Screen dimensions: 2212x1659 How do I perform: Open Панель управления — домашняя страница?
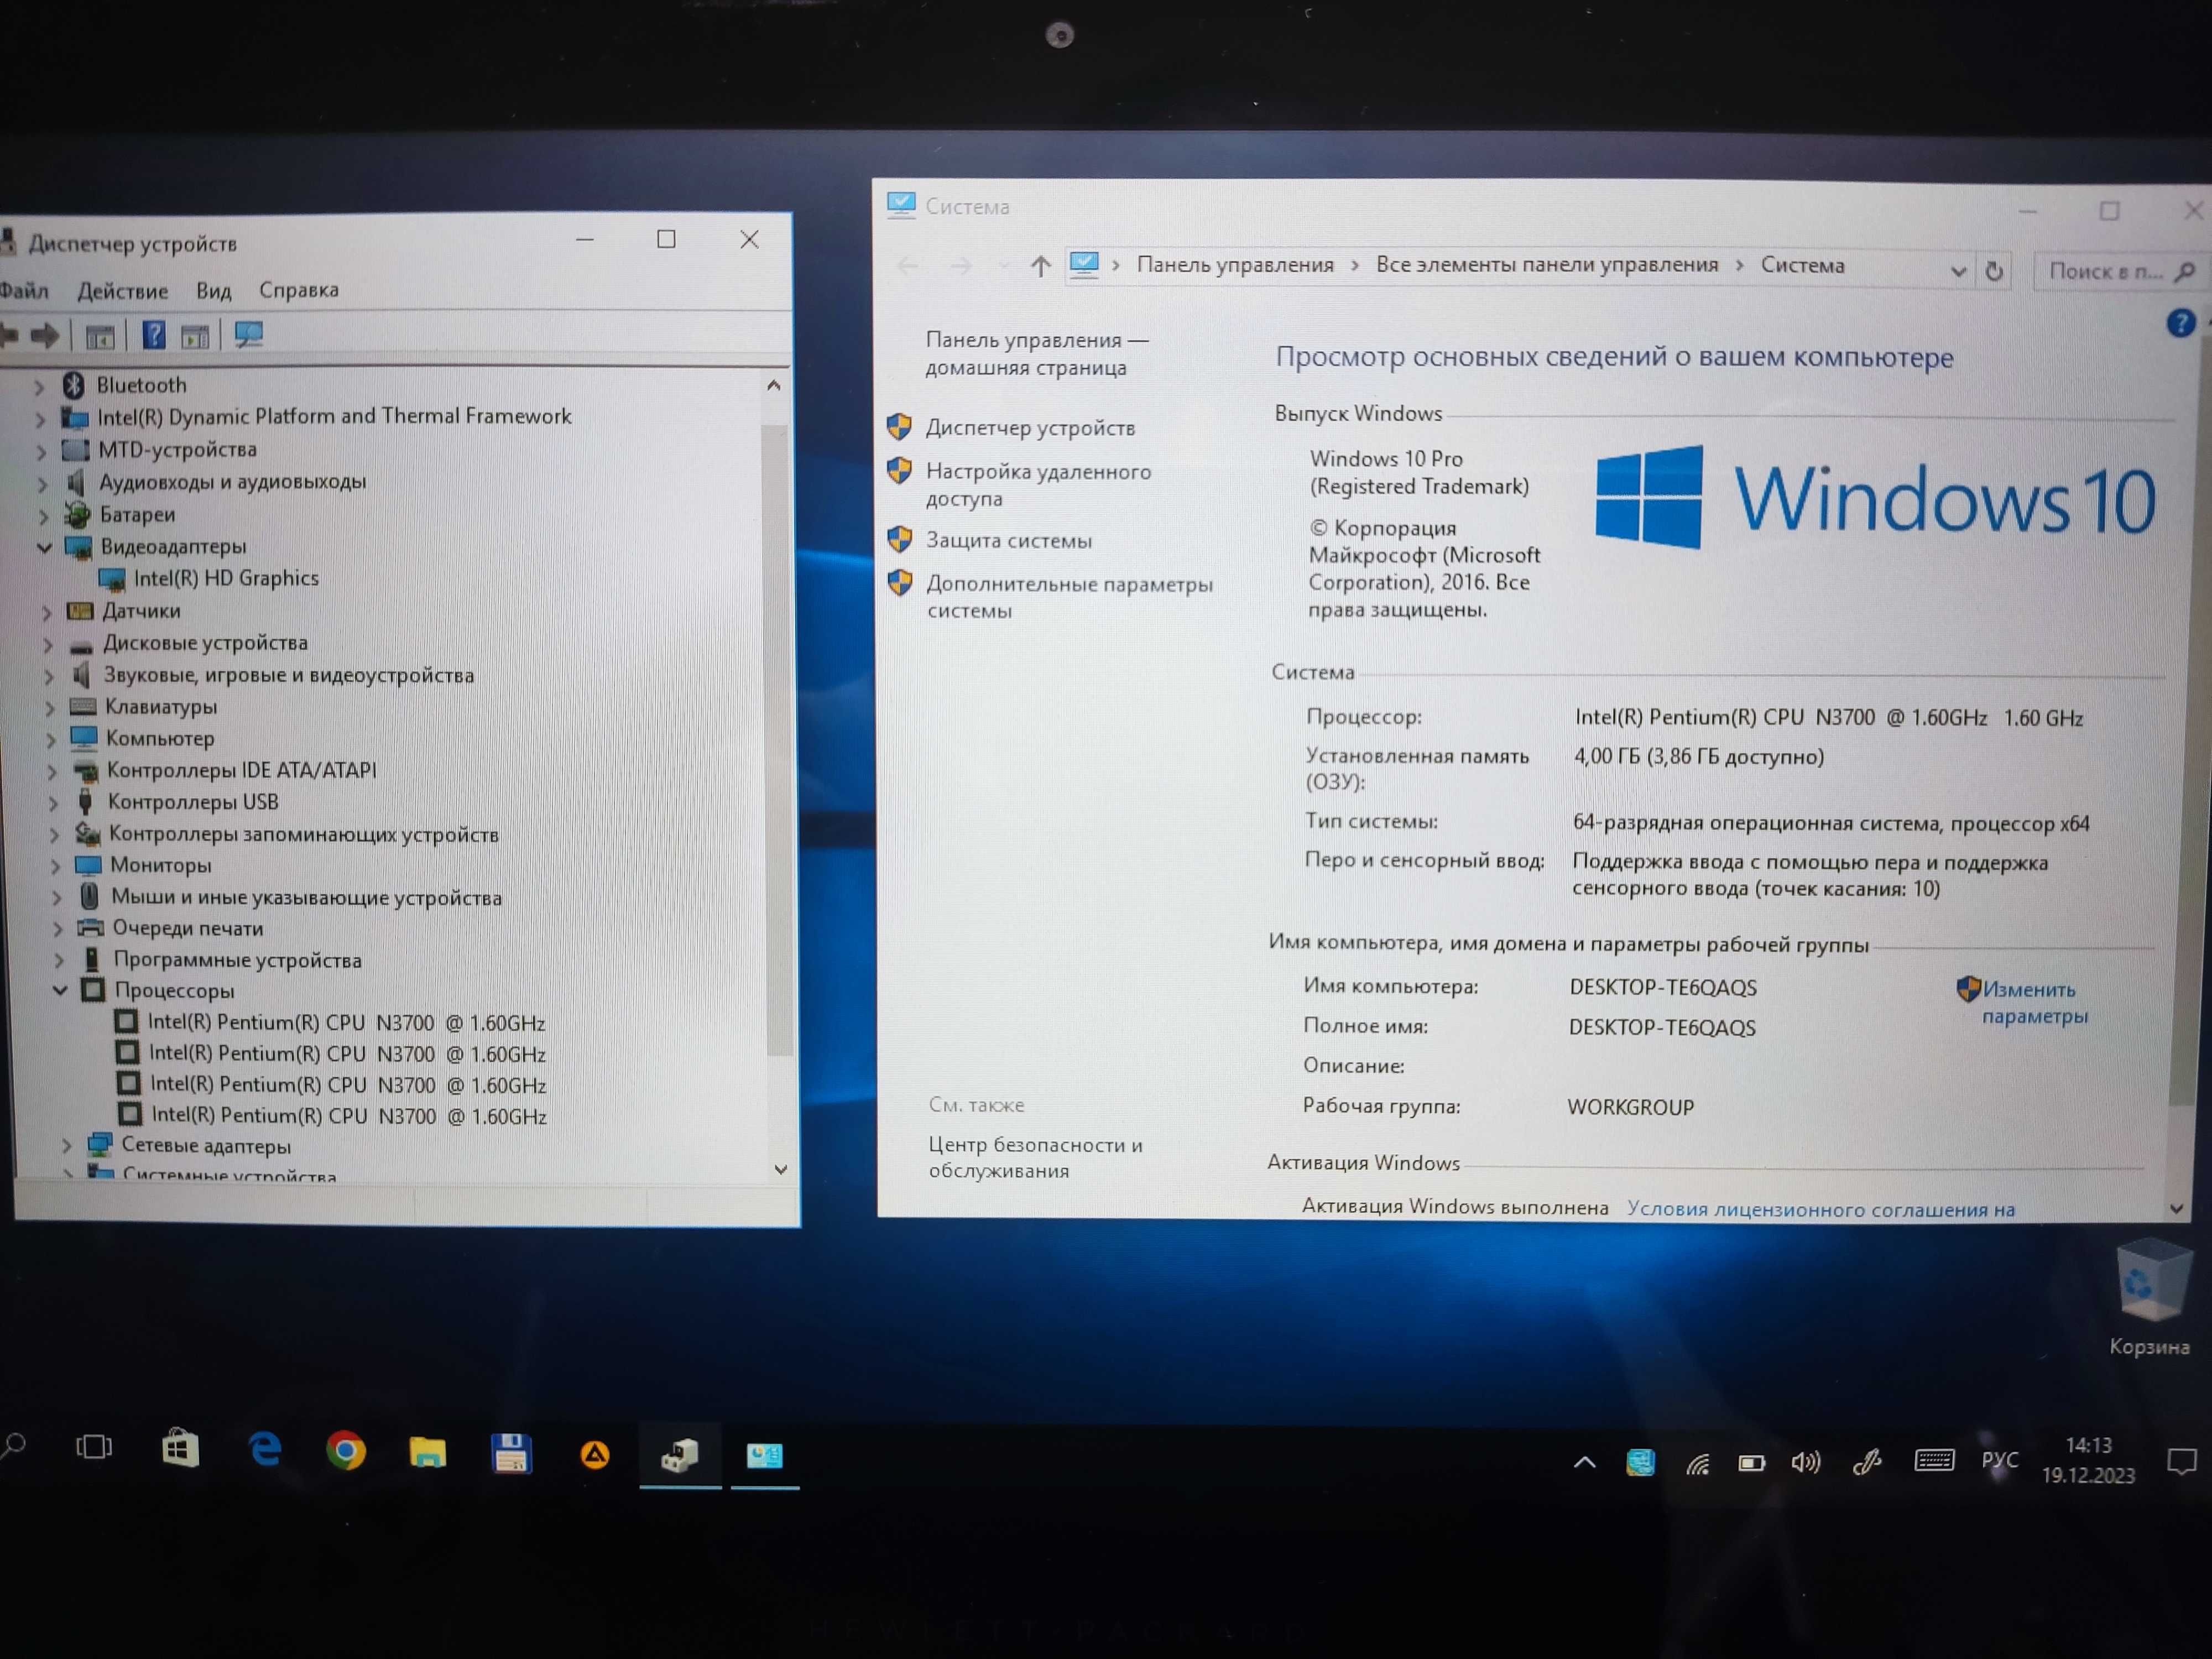(x=1036, y=354)
